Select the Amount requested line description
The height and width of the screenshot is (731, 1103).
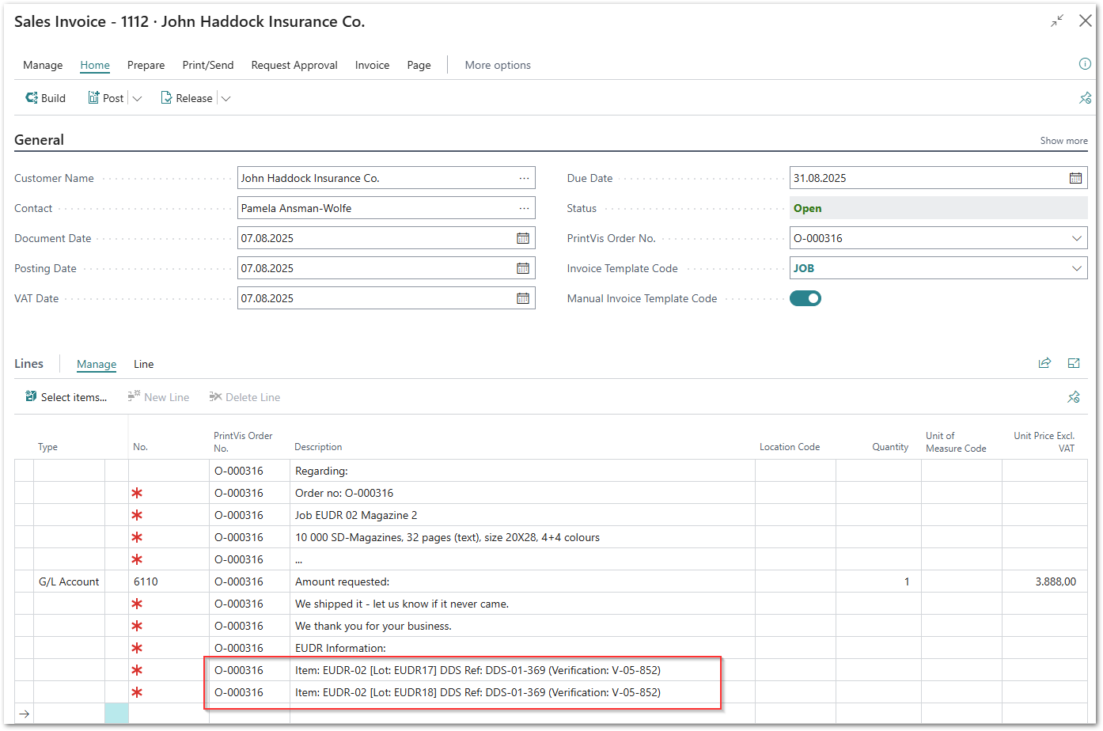click(x=343, y=581)
